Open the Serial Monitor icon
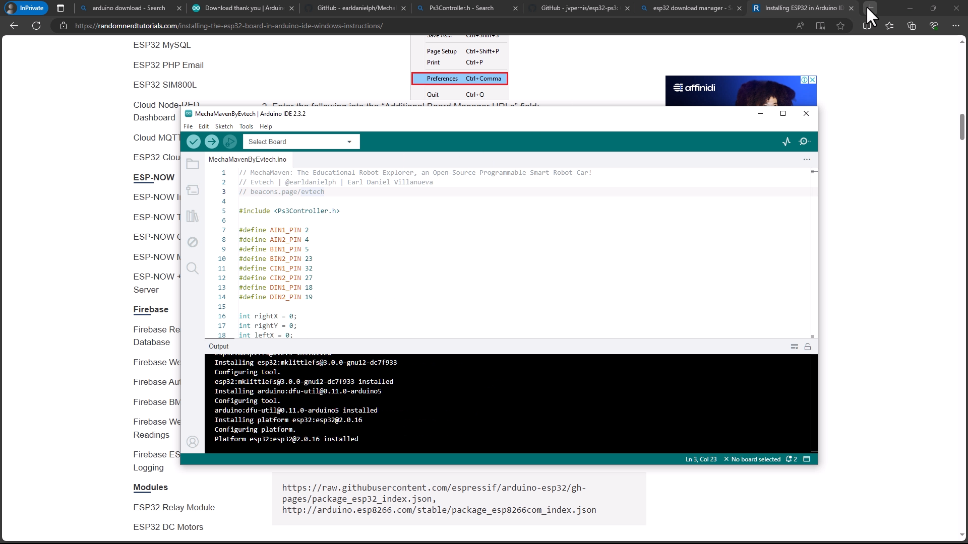The height and width of the screenshot is (544, 968). coord(805,142)
